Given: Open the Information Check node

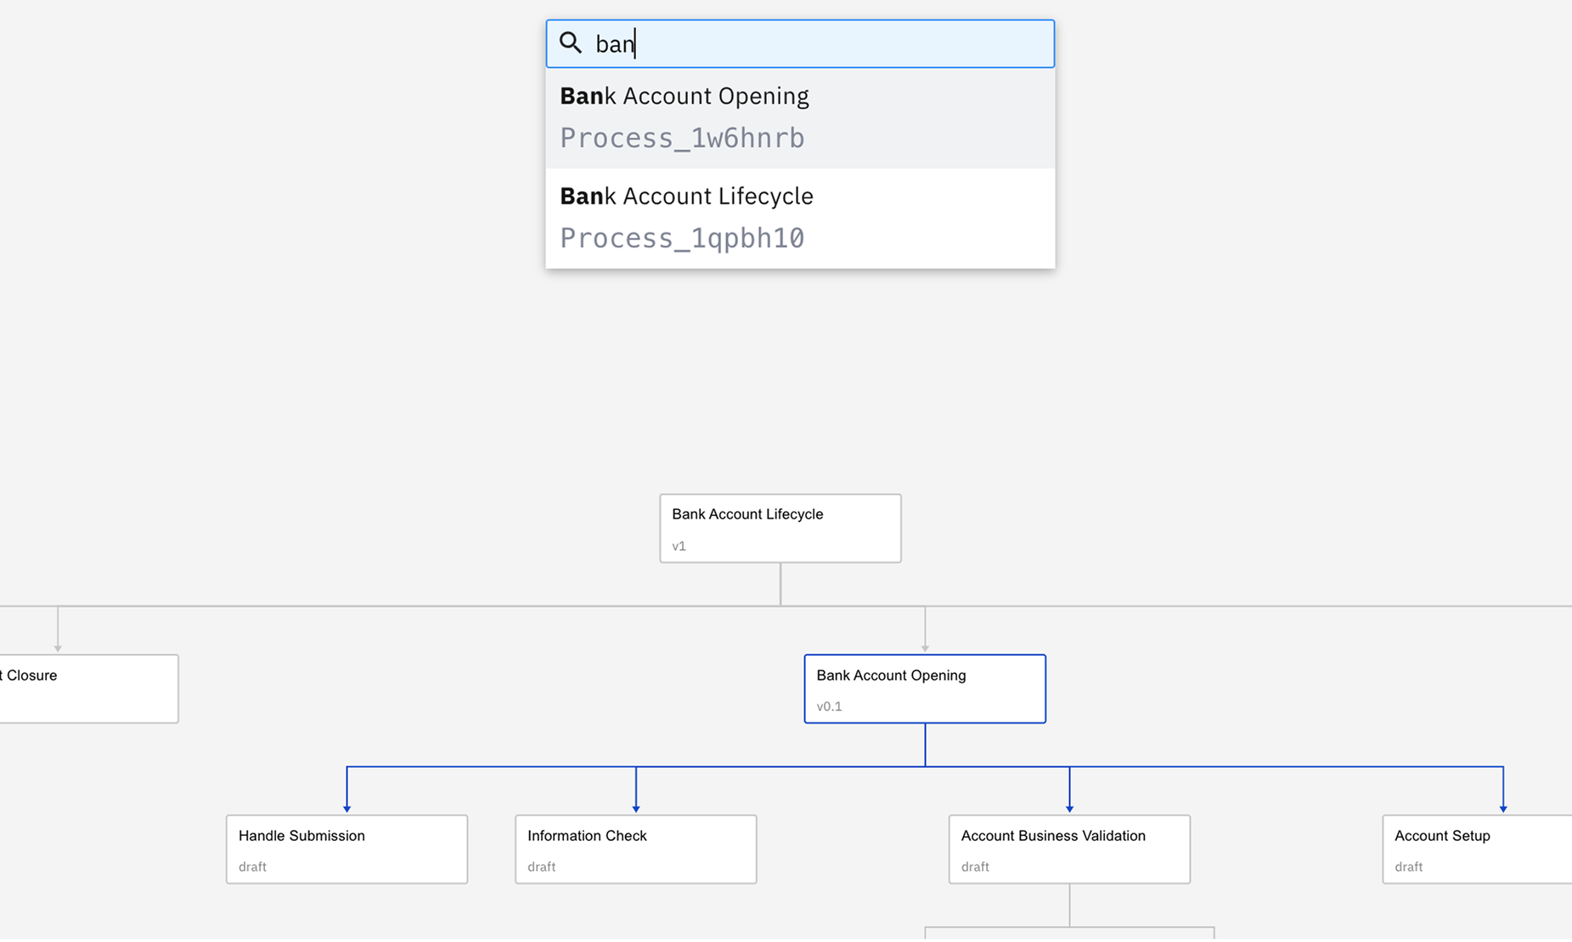Looking at the screenshot, I should tap(635, 849).
